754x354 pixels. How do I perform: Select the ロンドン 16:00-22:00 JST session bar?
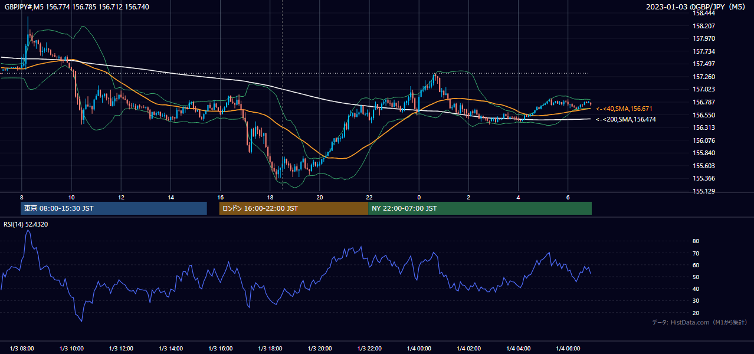pos(293,208)
